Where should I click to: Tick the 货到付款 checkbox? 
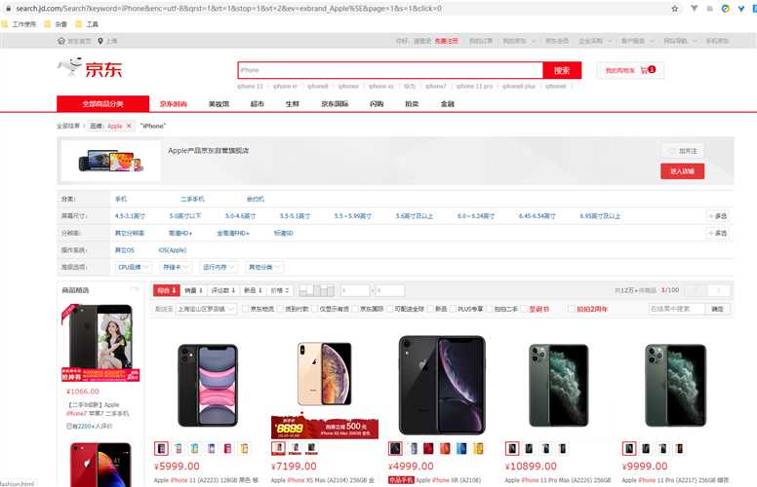[x=281, y=309]
